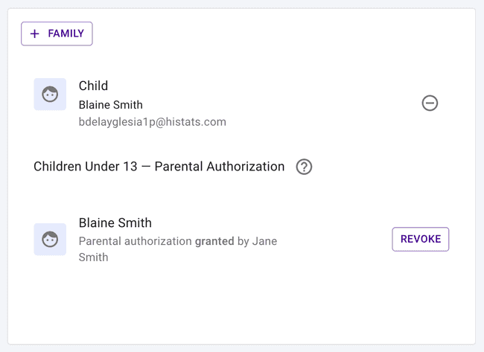484x352 pixels.
Task: Remove Blaine Smith using minus circle icon
Action: (x=430, y=103)
